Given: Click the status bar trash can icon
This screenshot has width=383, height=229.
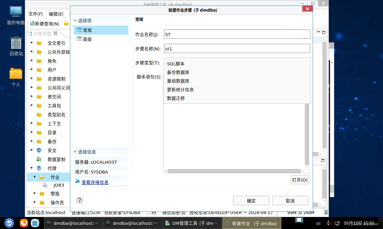Looking at the screenshot, I should tap(326, 212).
